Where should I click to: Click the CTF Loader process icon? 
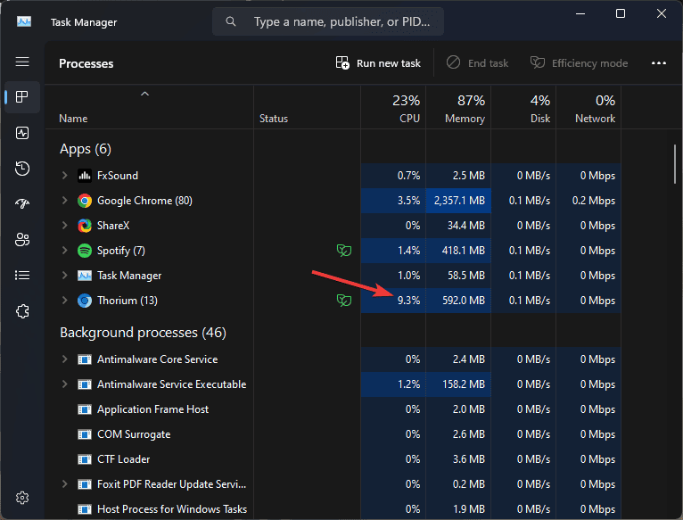tap(85, 459)
